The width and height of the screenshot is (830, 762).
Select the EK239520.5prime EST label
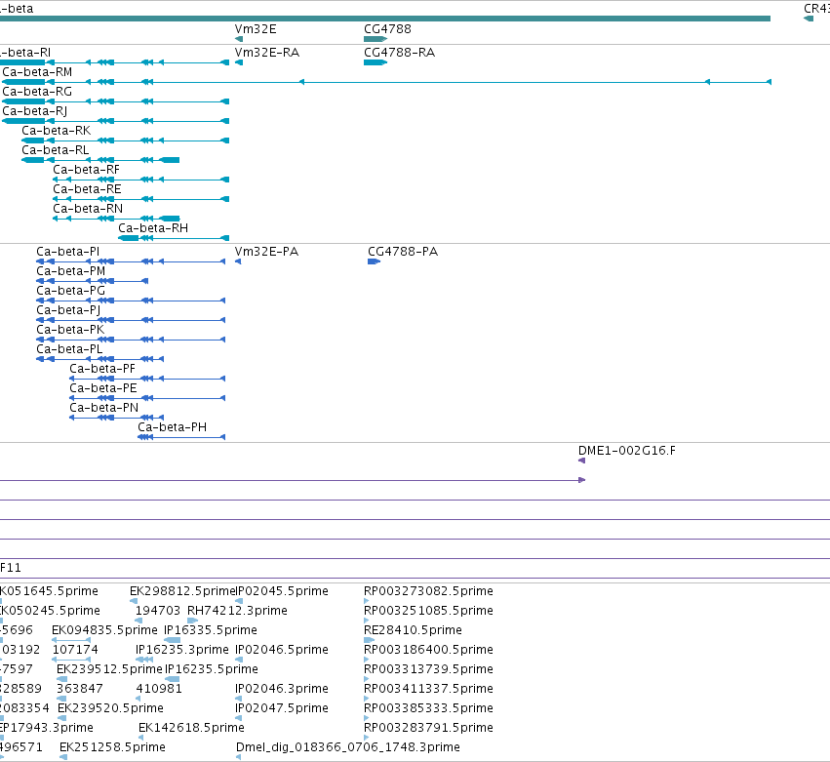(110, 708)
